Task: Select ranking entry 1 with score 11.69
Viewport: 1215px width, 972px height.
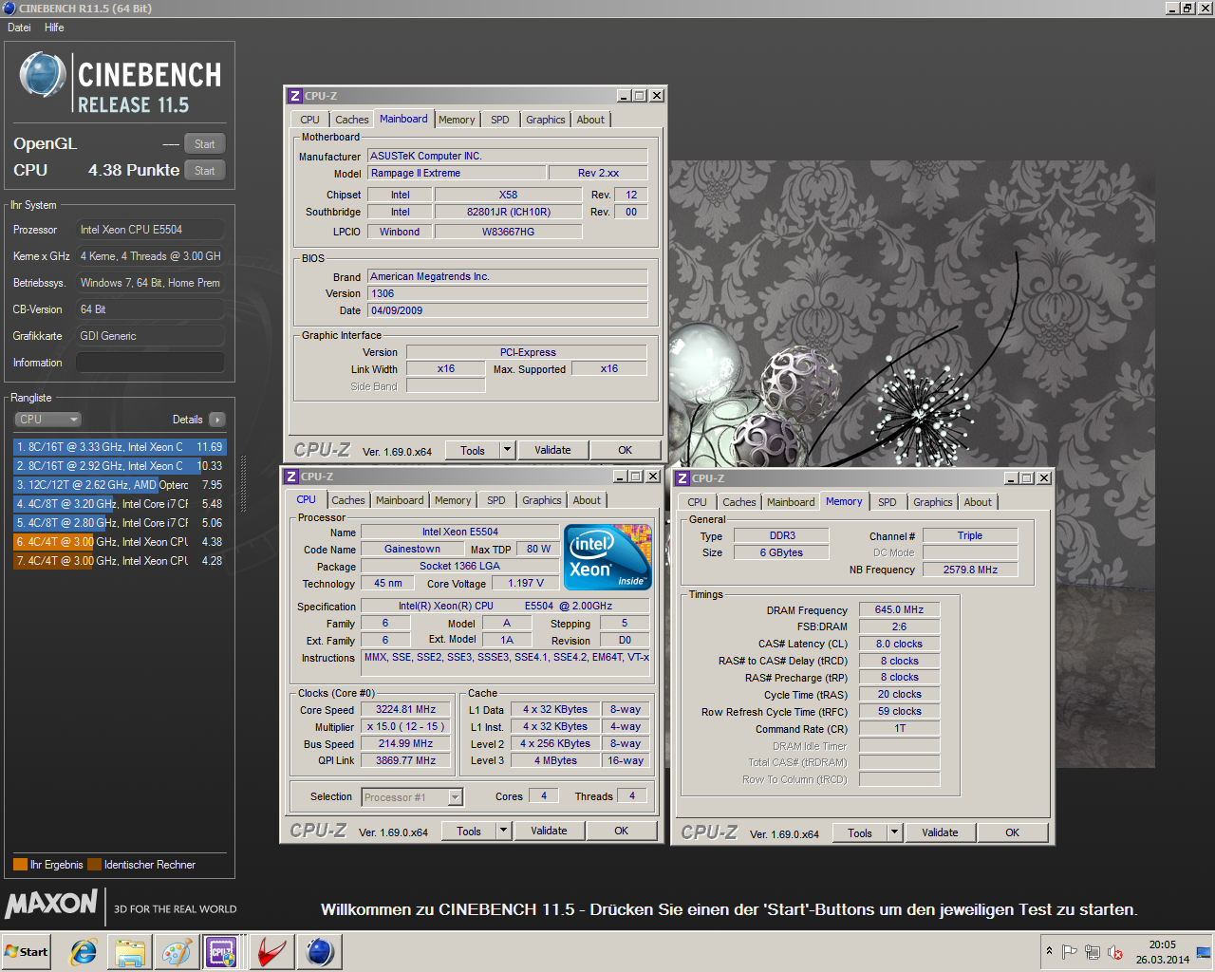Action: click(x=120, y=447)
